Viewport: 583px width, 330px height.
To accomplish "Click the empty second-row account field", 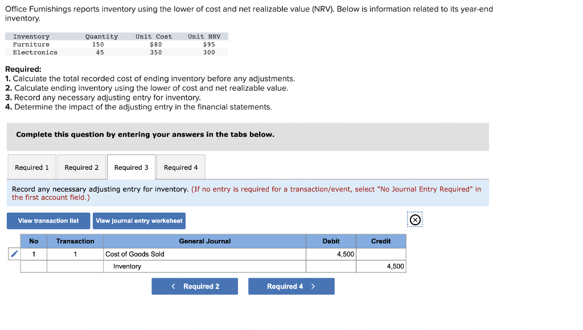I will [x=204, y=266].
